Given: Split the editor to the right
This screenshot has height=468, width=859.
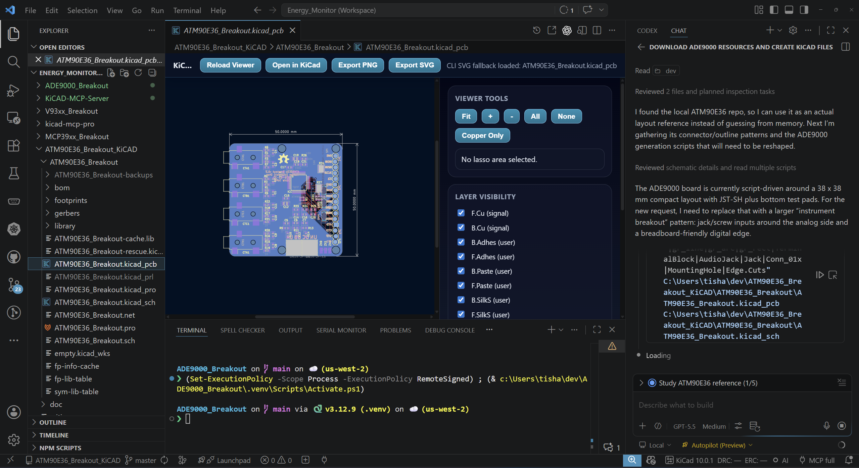Looking at the screenshot, I should (597, 31).
